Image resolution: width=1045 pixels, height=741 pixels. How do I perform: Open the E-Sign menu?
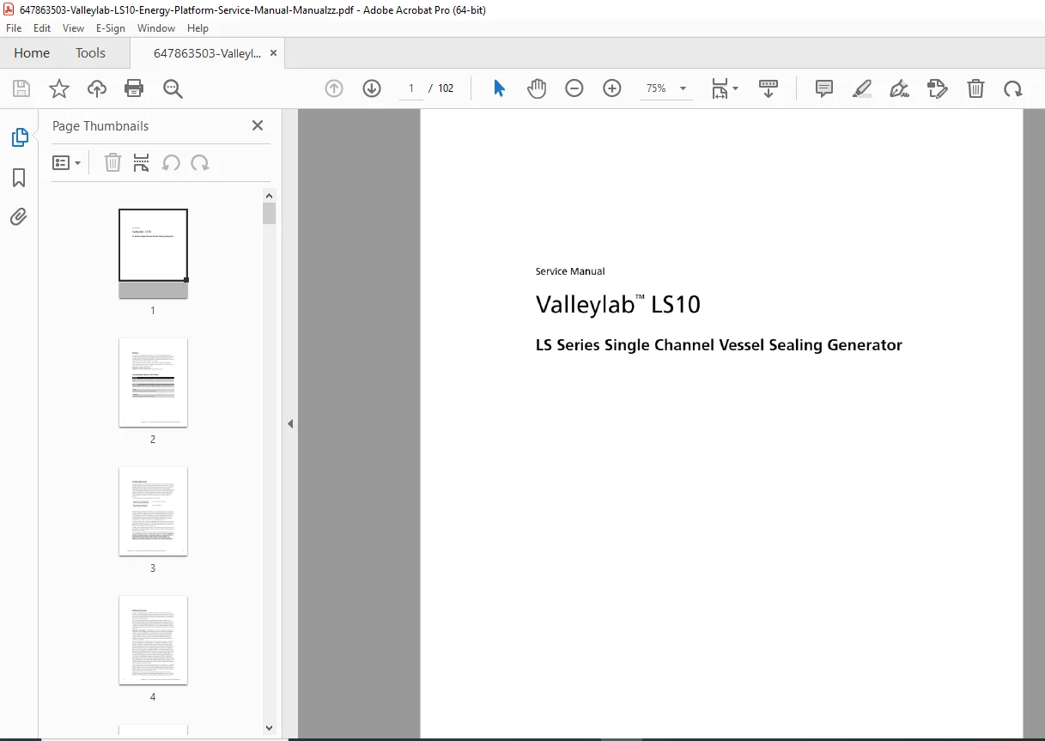click(x=111, y=28)
